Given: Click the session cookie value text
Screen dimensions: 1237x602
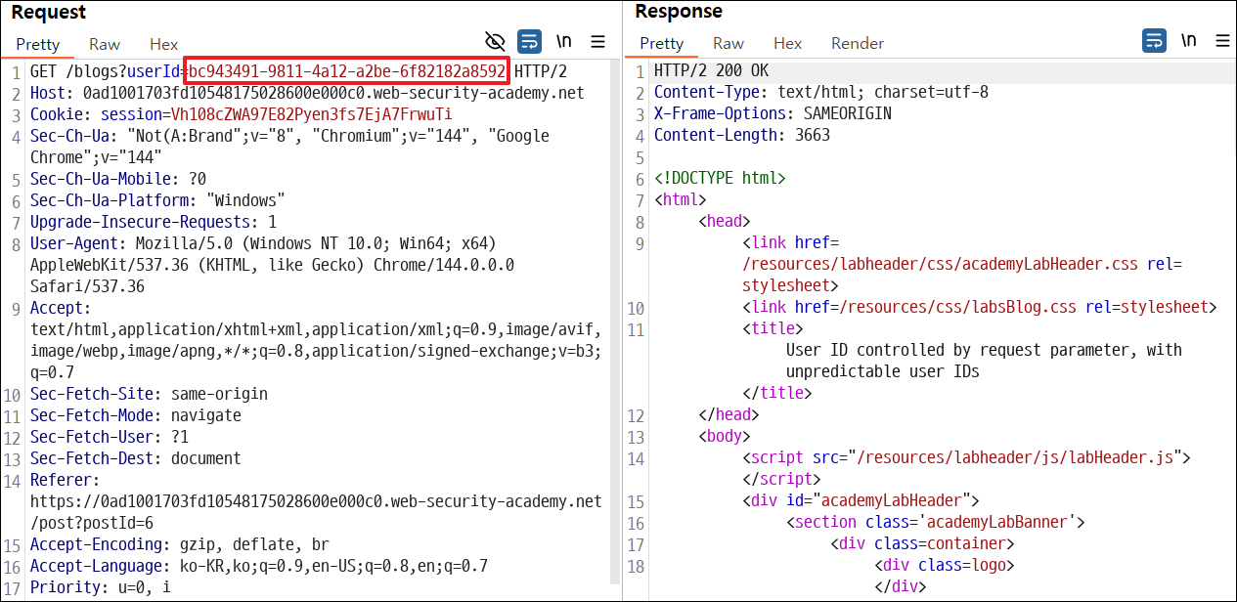Looking at the screenshot, I should (312, 114).
